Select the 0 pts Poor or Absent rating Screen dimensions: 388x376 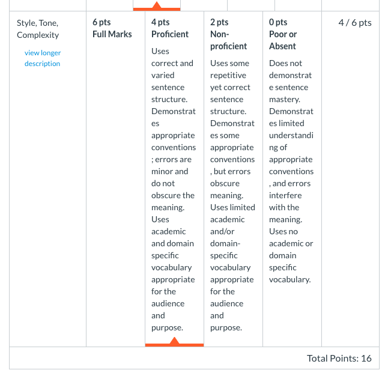[x=293, y=179]
